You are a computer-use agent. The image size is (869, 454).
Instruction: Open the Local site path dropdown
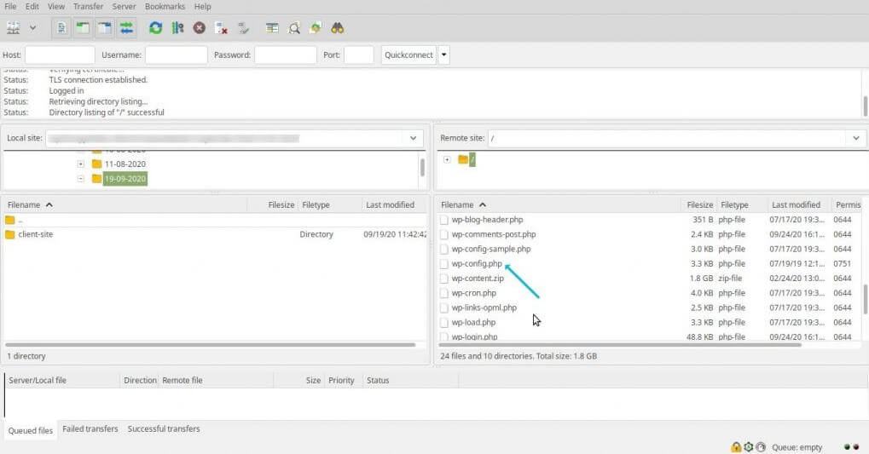[414, 138]
